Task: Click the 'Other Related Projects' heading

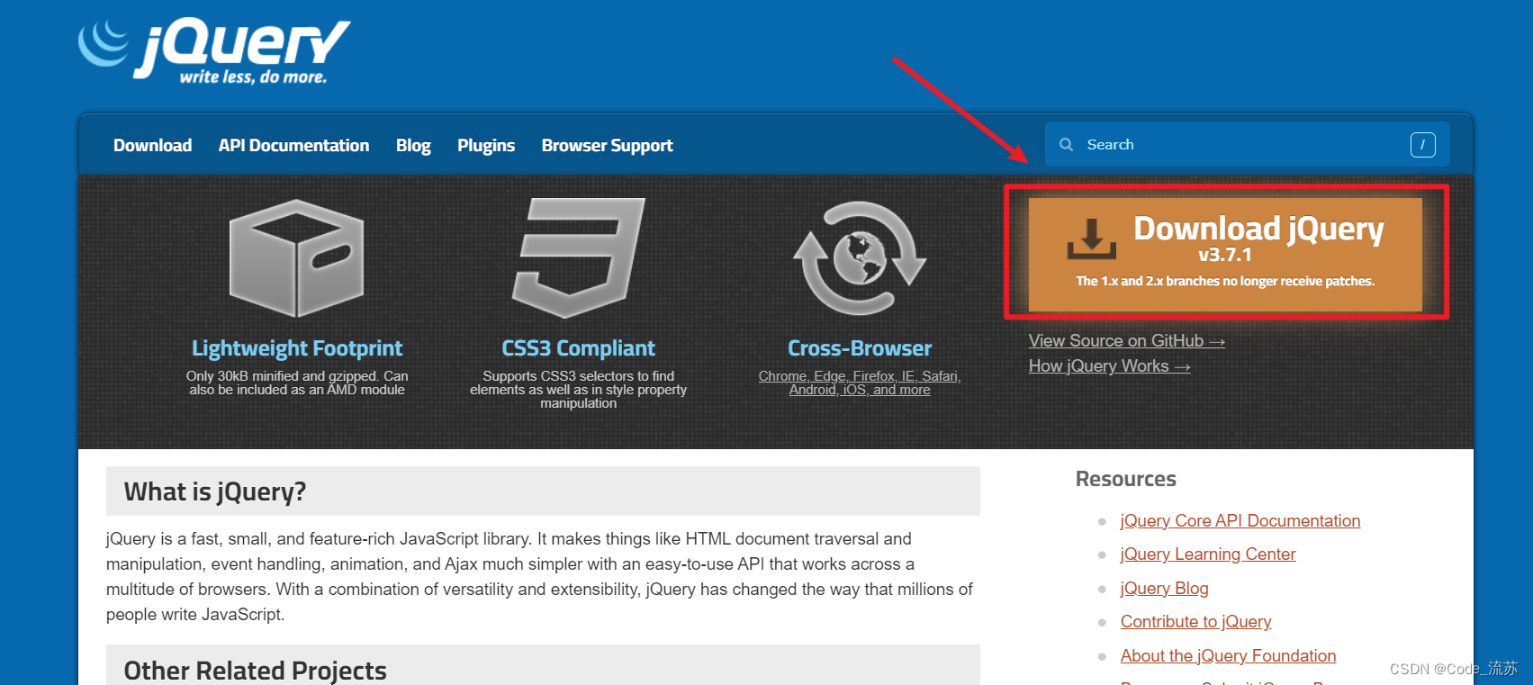Action: (x=255, y=671)
